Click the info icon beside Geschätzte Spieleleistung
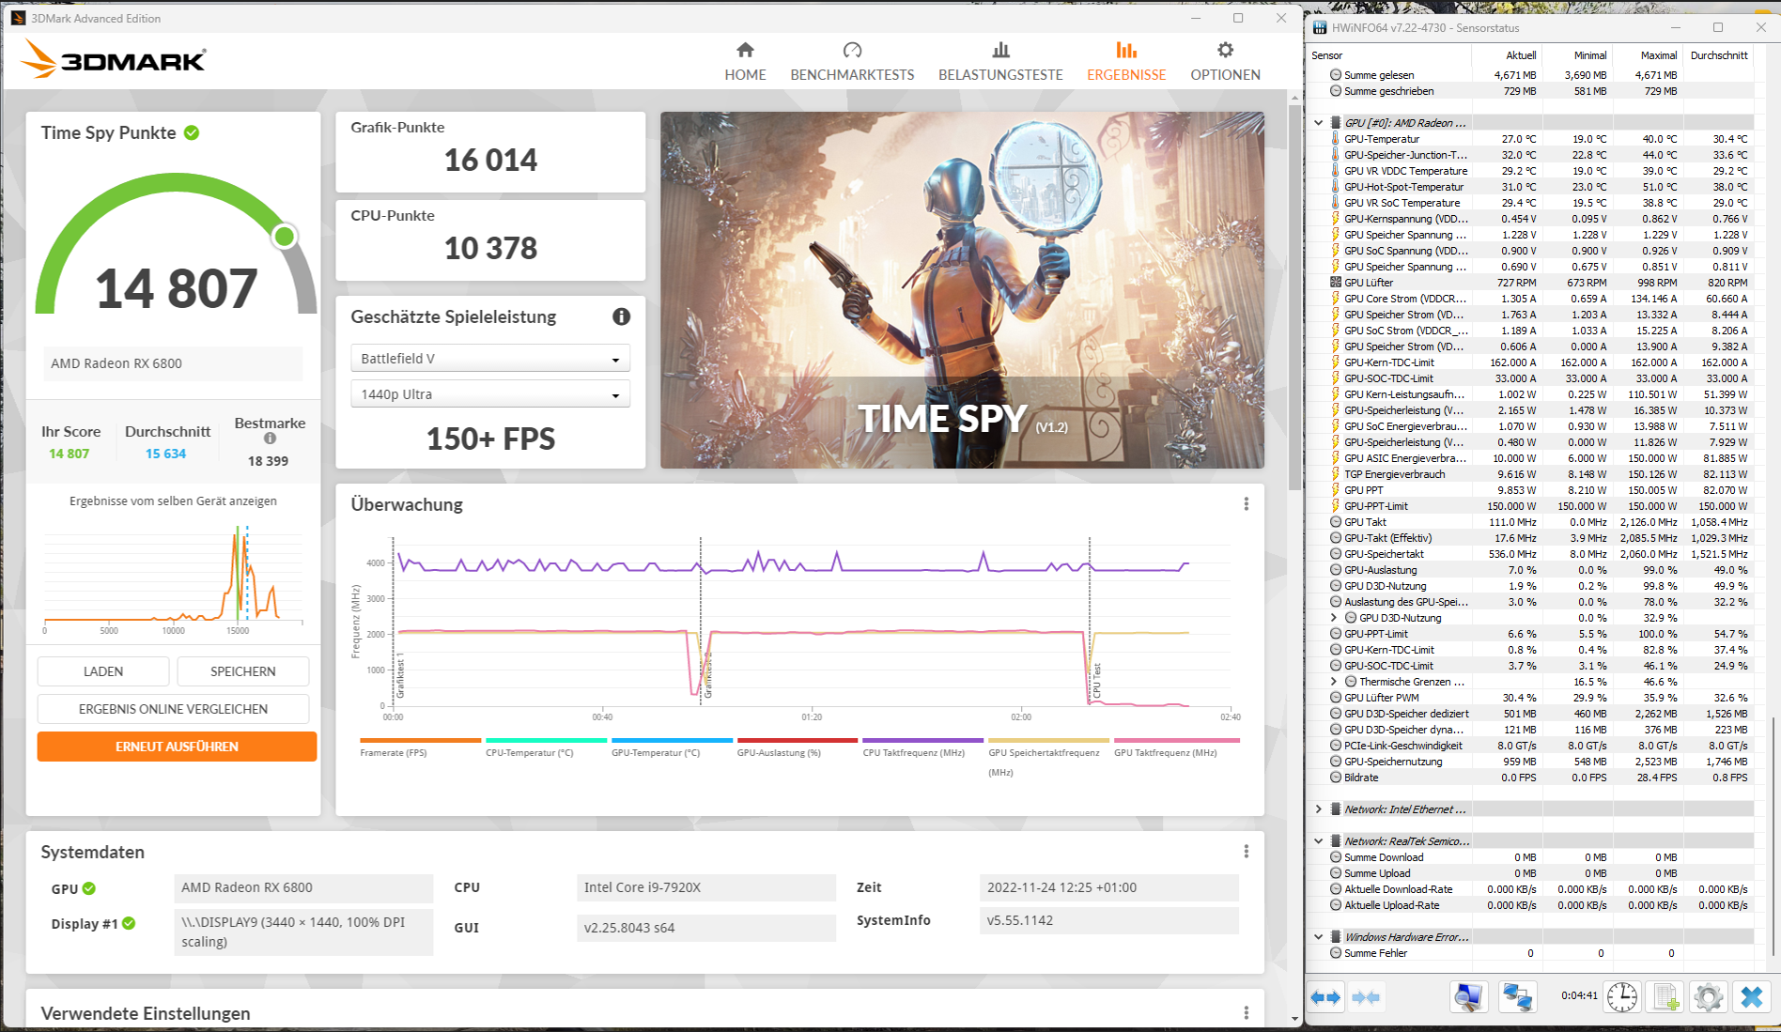1781x1032 pixels. pyautogui.click(x=621, y=316)
